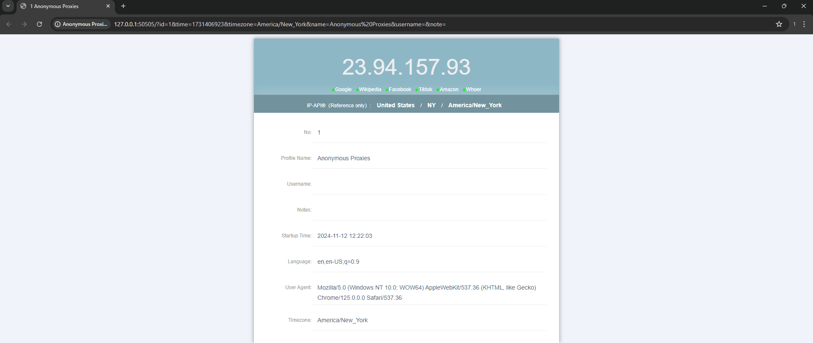813x343 pixels.
Task: Reload the current page
Action: [x=39, y=24]
